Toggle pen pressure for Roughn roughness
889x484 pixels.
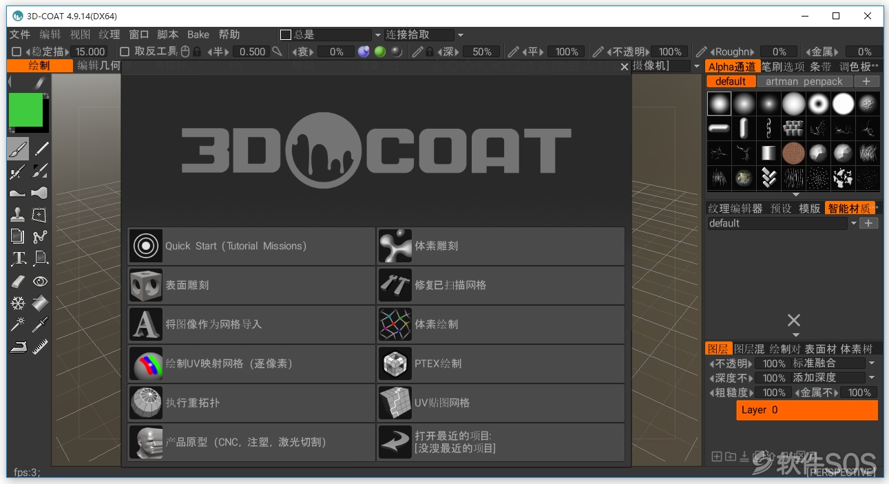pyautogui.click(x=701, y=52)
